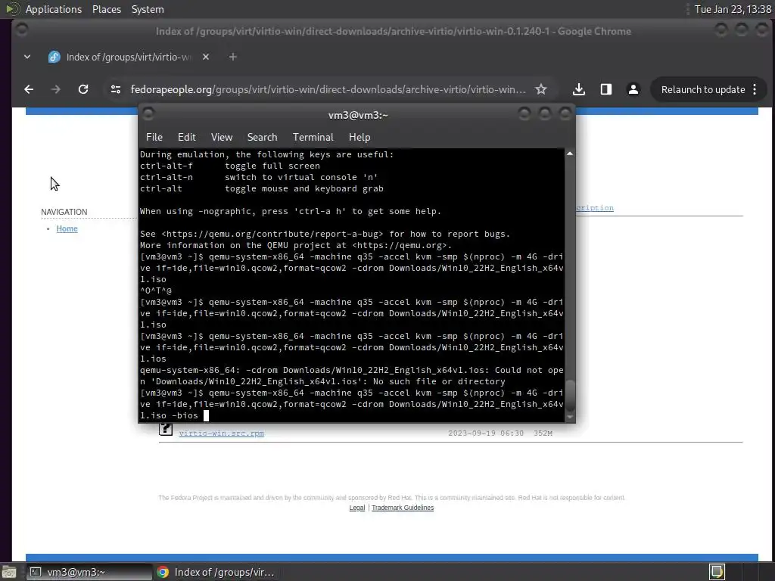Click file icon beside virtio-win.src.rpm
Viewport: 775px width, 581px height.
coord(166,430)
